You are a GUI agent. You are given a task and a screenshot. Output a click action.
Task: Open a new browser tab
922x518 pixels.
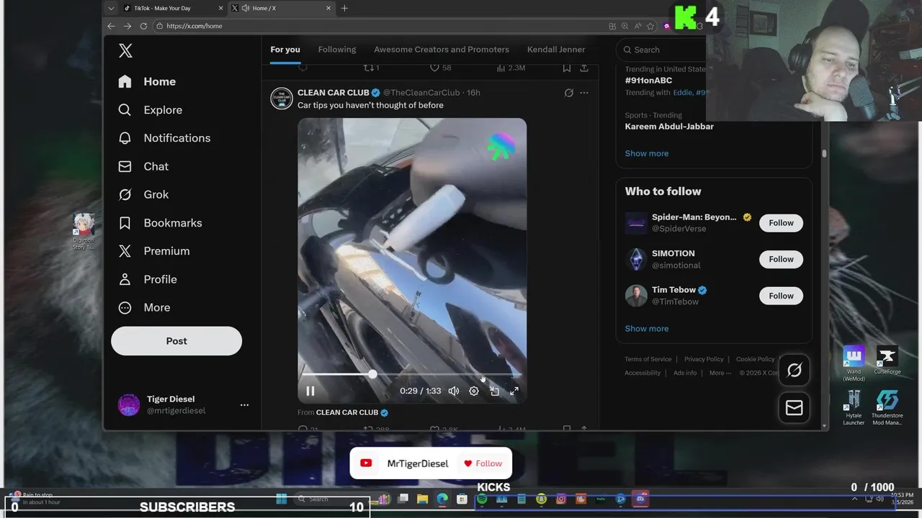click(344, 8)
